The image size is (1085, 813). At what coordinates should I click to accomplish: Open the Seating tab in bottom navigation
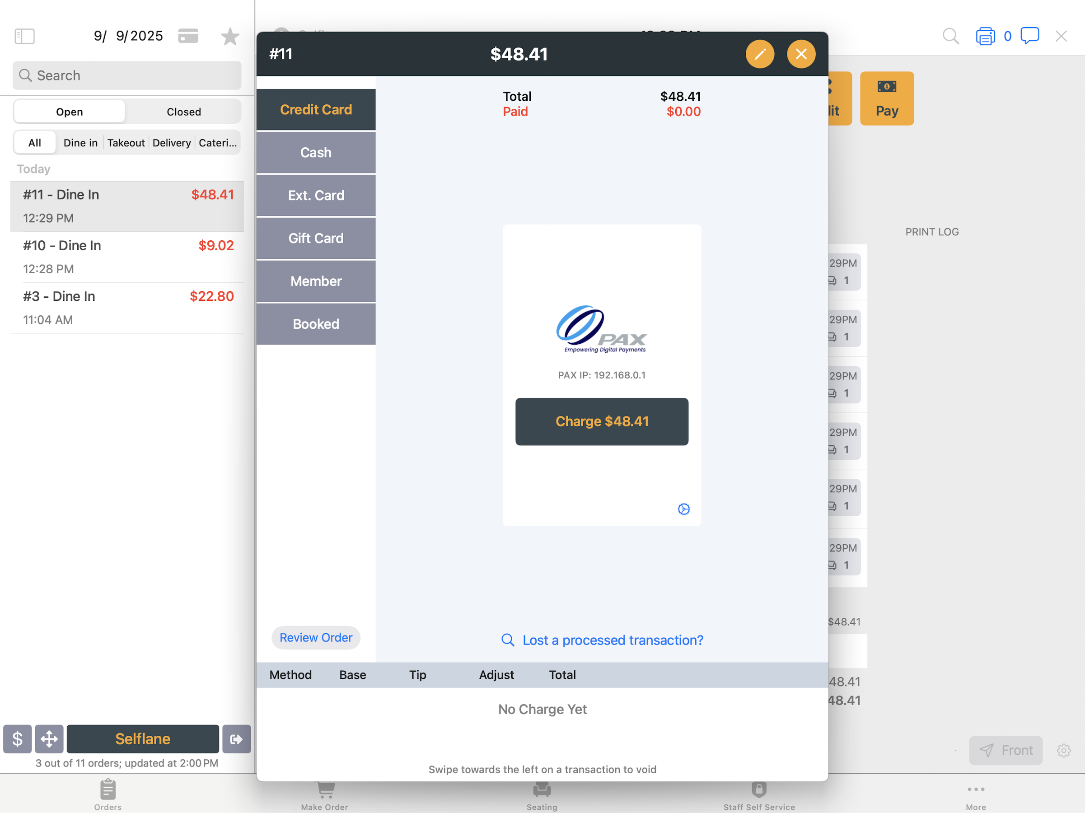[542, 795]
